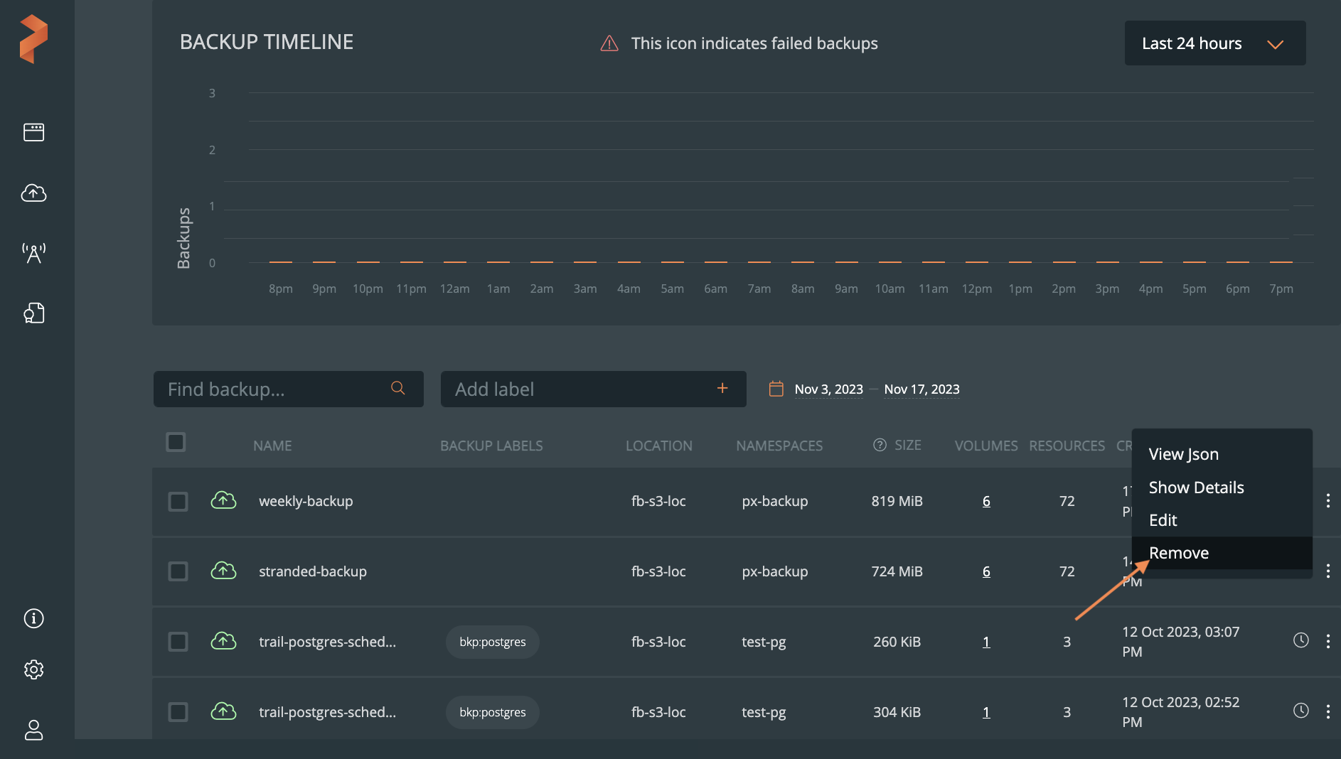Click the Portworx logo in the sidebar
Screen dimensions: 1341x759
(x=33, y=39)
